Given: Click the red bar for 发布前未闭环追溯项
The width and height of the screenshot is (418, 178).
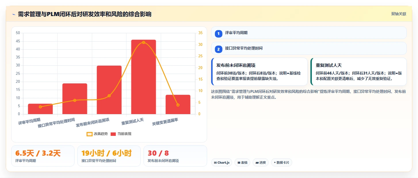Looking at the screenshot, I should click(x=109, y=90).
